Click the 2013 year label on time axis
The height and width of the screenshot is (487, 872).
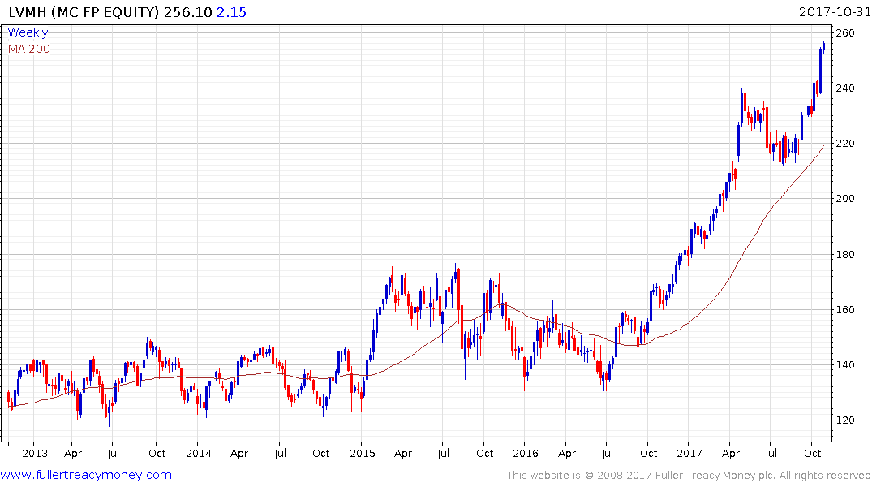point(35,453)
